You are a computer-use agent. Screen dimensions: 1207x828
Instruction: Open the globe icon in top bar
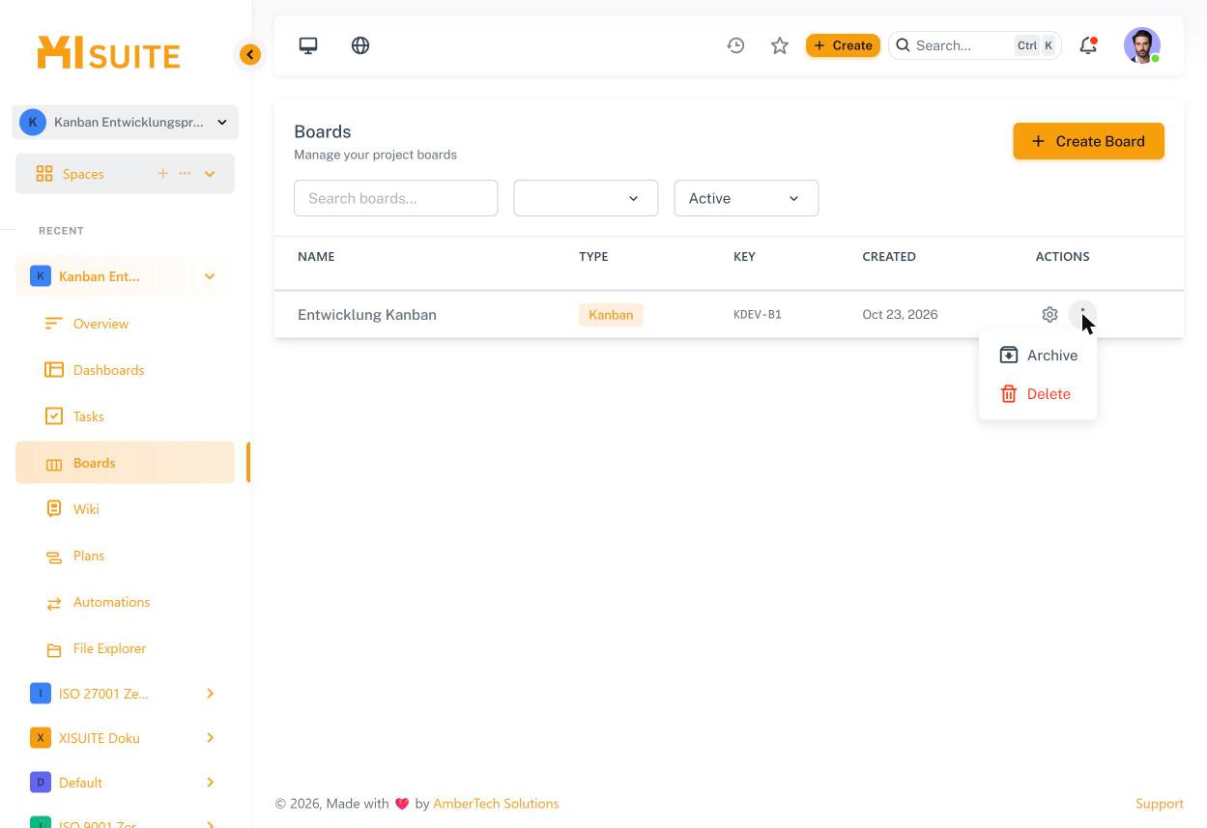360,45
